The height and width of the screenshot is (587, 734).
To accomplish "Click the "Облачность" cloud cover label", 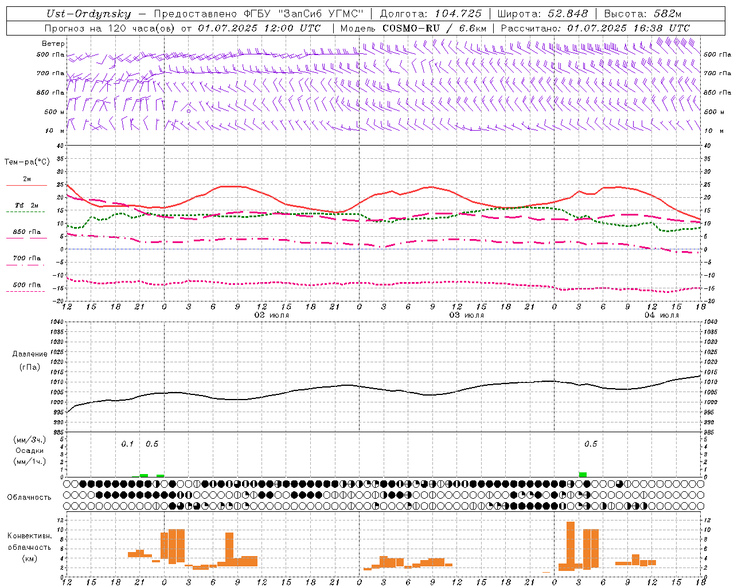I will click(29, 498).
